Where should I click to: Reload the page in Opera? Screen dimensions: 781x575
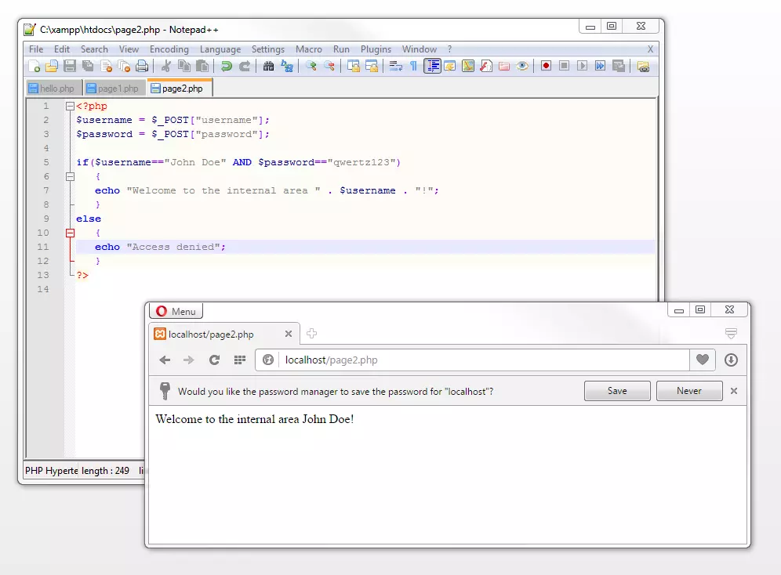click(x=213, y=360)
